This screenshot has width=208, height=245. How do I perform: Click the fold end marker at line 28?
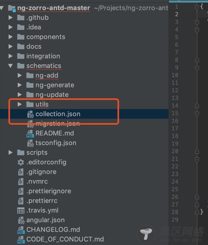pyautogui.click(x=197, y=212)
